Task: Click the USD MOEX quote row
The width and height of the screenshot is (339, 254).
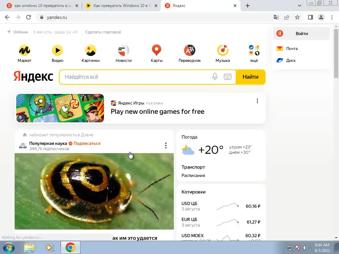Action: point(221,237)
